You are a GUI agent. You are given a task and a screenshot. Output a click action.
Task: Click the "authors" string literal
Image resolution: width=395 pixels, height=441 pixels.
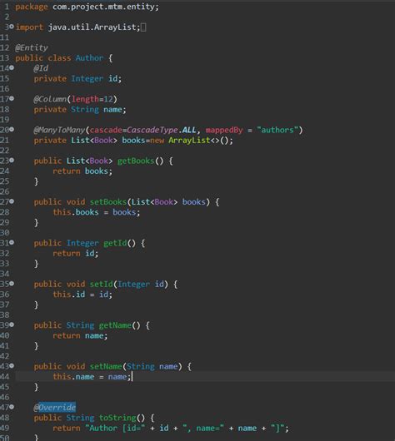pyautogui.click(x=277, y=130)
